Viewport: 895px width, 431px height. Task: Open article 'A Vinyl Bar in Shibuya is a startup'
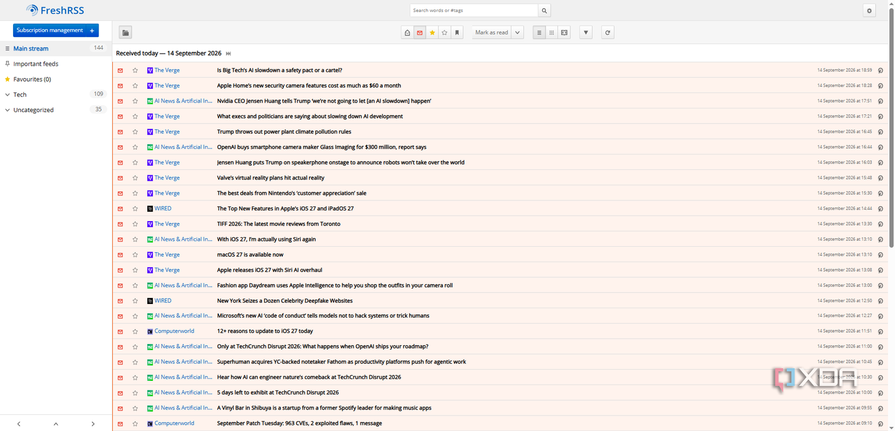pyautogui.click(x=324, y=408)
